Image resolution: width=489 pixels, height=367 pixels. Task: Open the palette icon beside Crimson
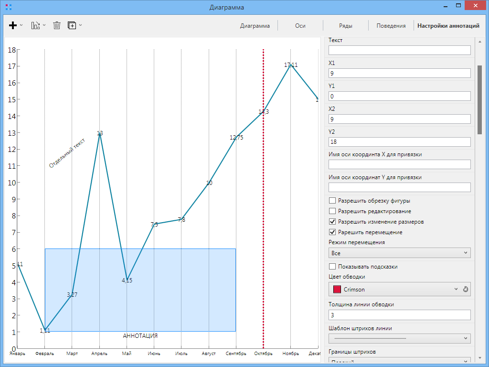pos(467,290)
